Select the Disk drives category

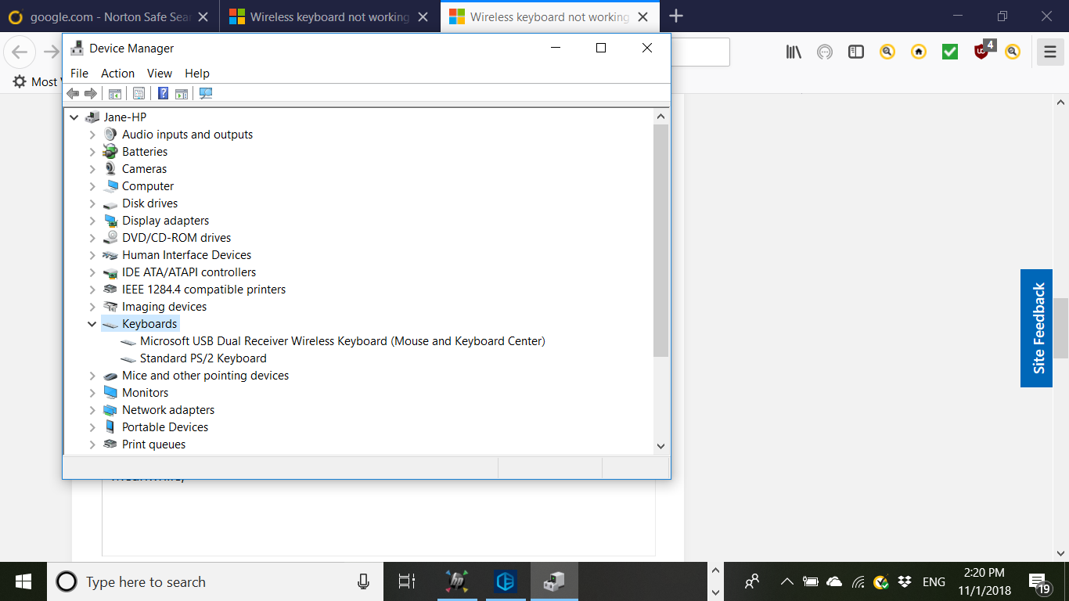tap(149, 203)
